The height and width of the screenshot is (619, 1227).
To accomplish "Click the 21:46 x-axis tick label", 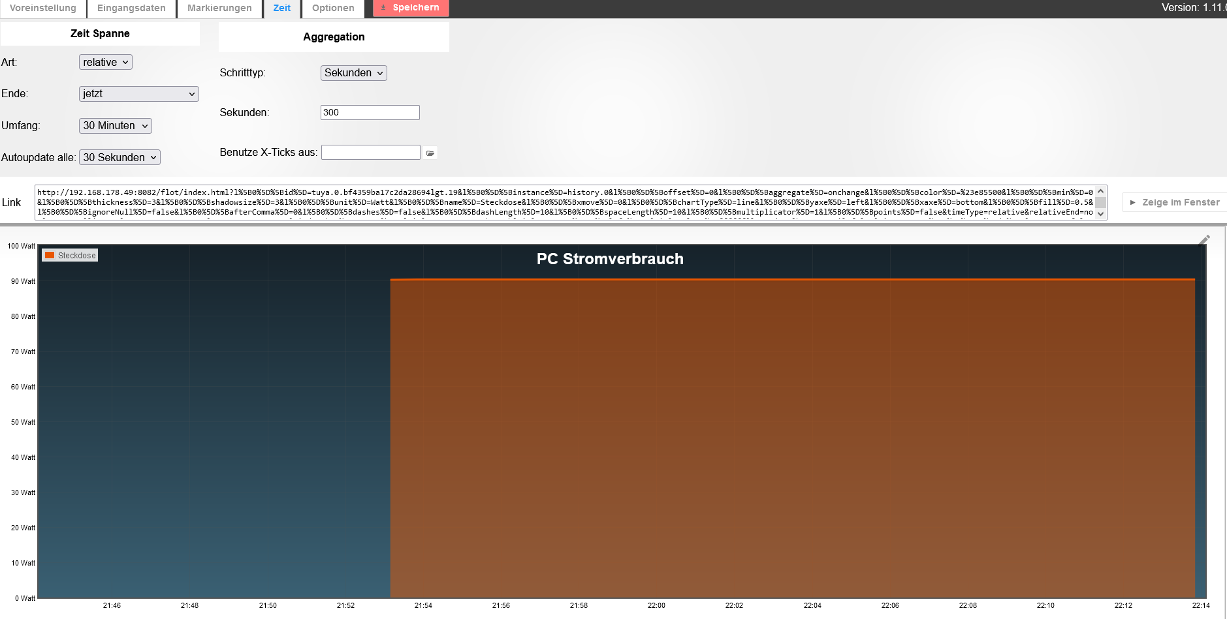I will tap(112, 605).
